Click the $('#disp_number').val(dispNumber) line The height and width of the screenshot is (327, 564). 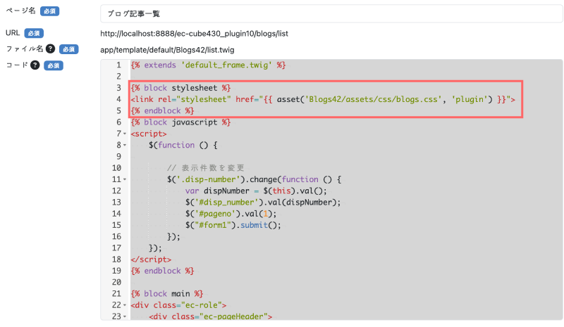[263, 203]
